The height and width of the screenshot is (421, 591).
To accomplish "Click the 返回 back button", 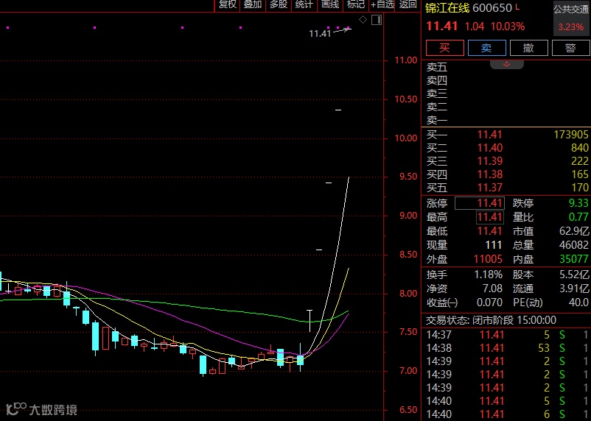I will click(408, 4).
